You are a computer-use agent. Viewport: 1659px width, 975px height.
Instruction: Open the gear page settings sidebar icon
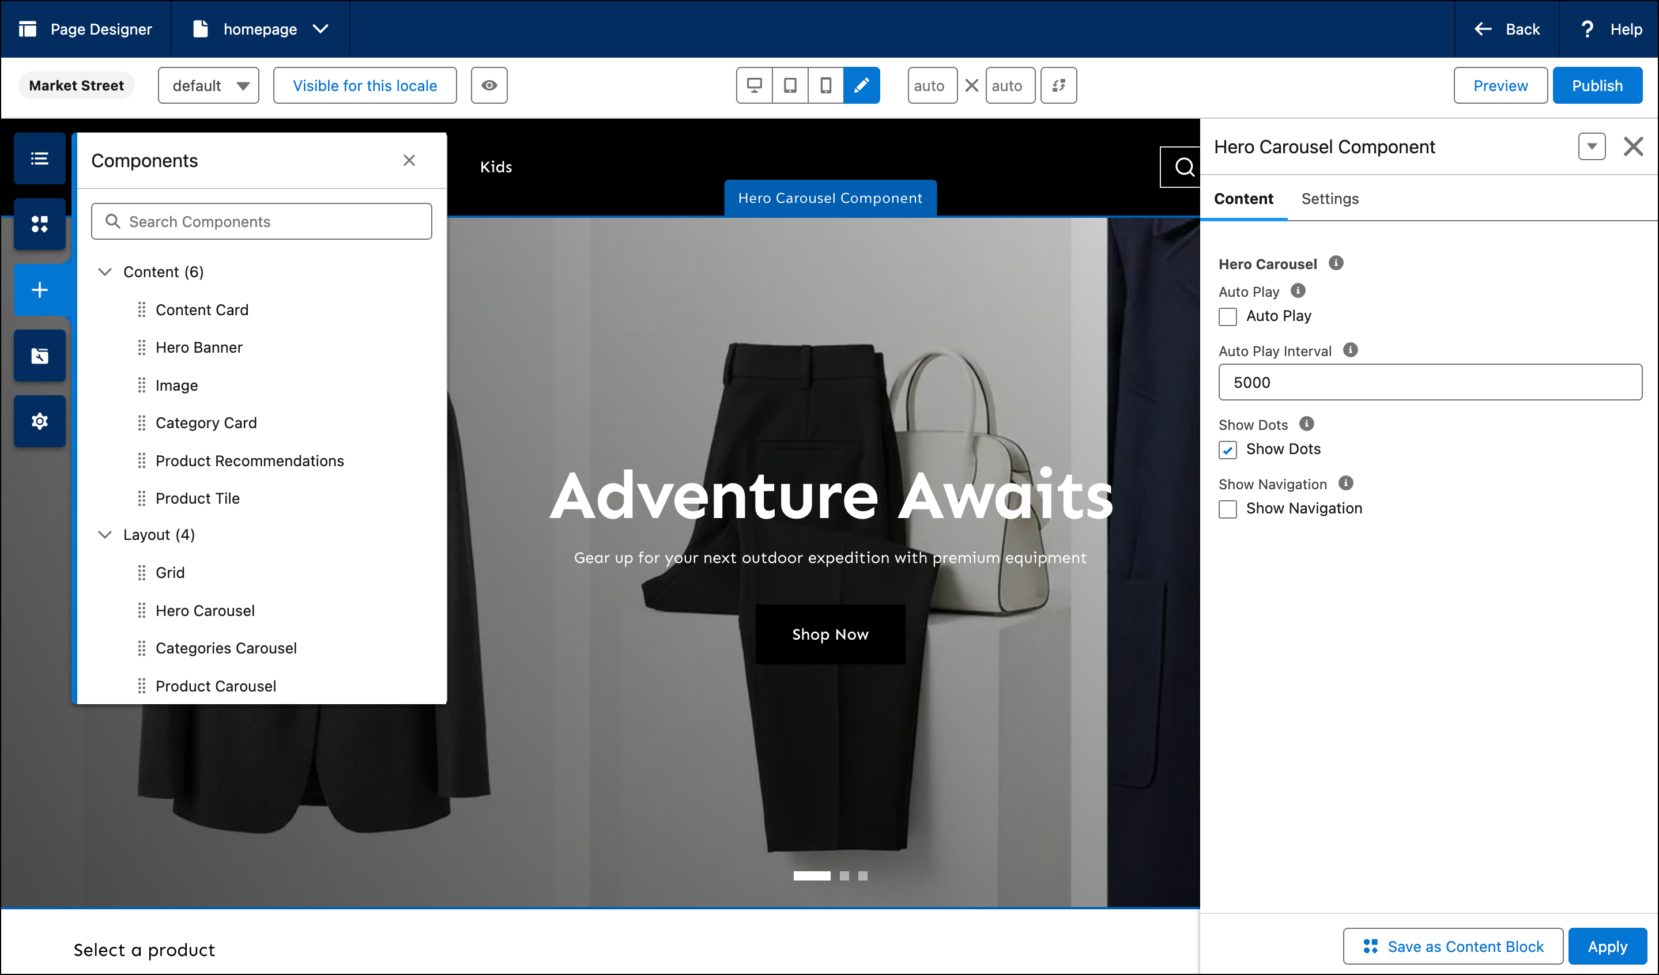(40, 422)
